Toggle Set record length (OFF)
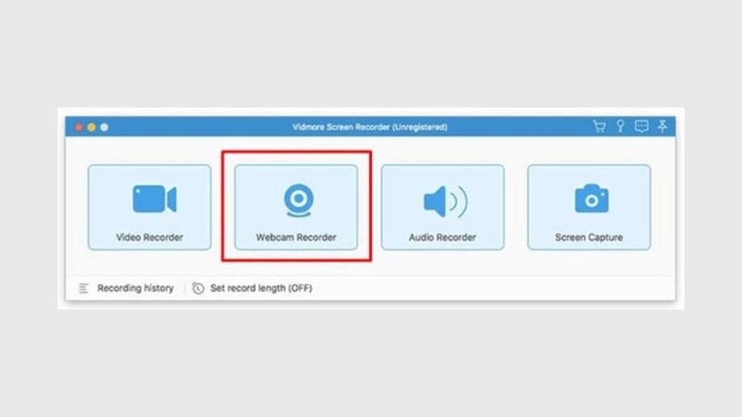742x417 pixels. point(262,288)
